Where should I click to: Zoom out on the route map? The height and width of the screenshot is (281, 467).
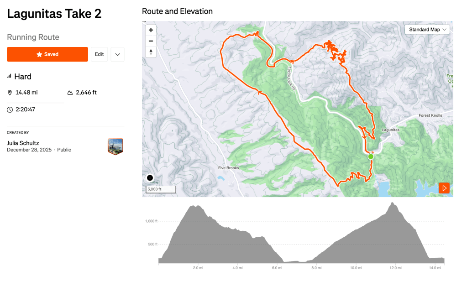(151, 41)
